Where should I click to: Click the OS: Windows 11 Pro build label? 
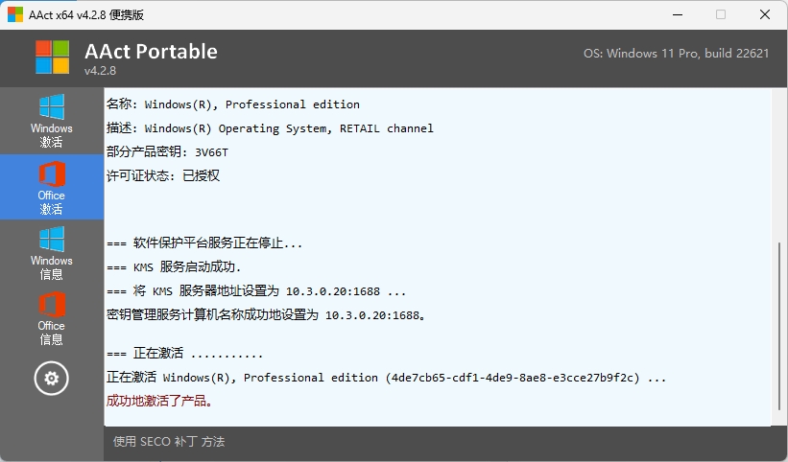click(x=676, y=54)
